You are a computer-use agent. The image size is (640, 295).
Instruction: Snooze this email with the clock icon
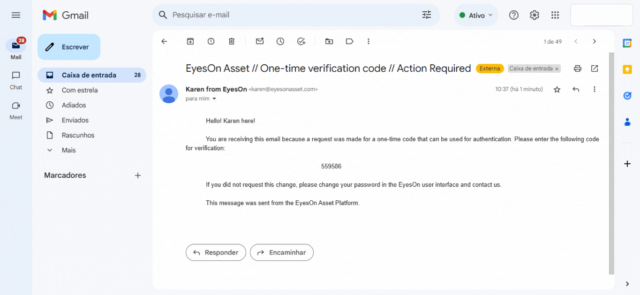coord(280,41)
